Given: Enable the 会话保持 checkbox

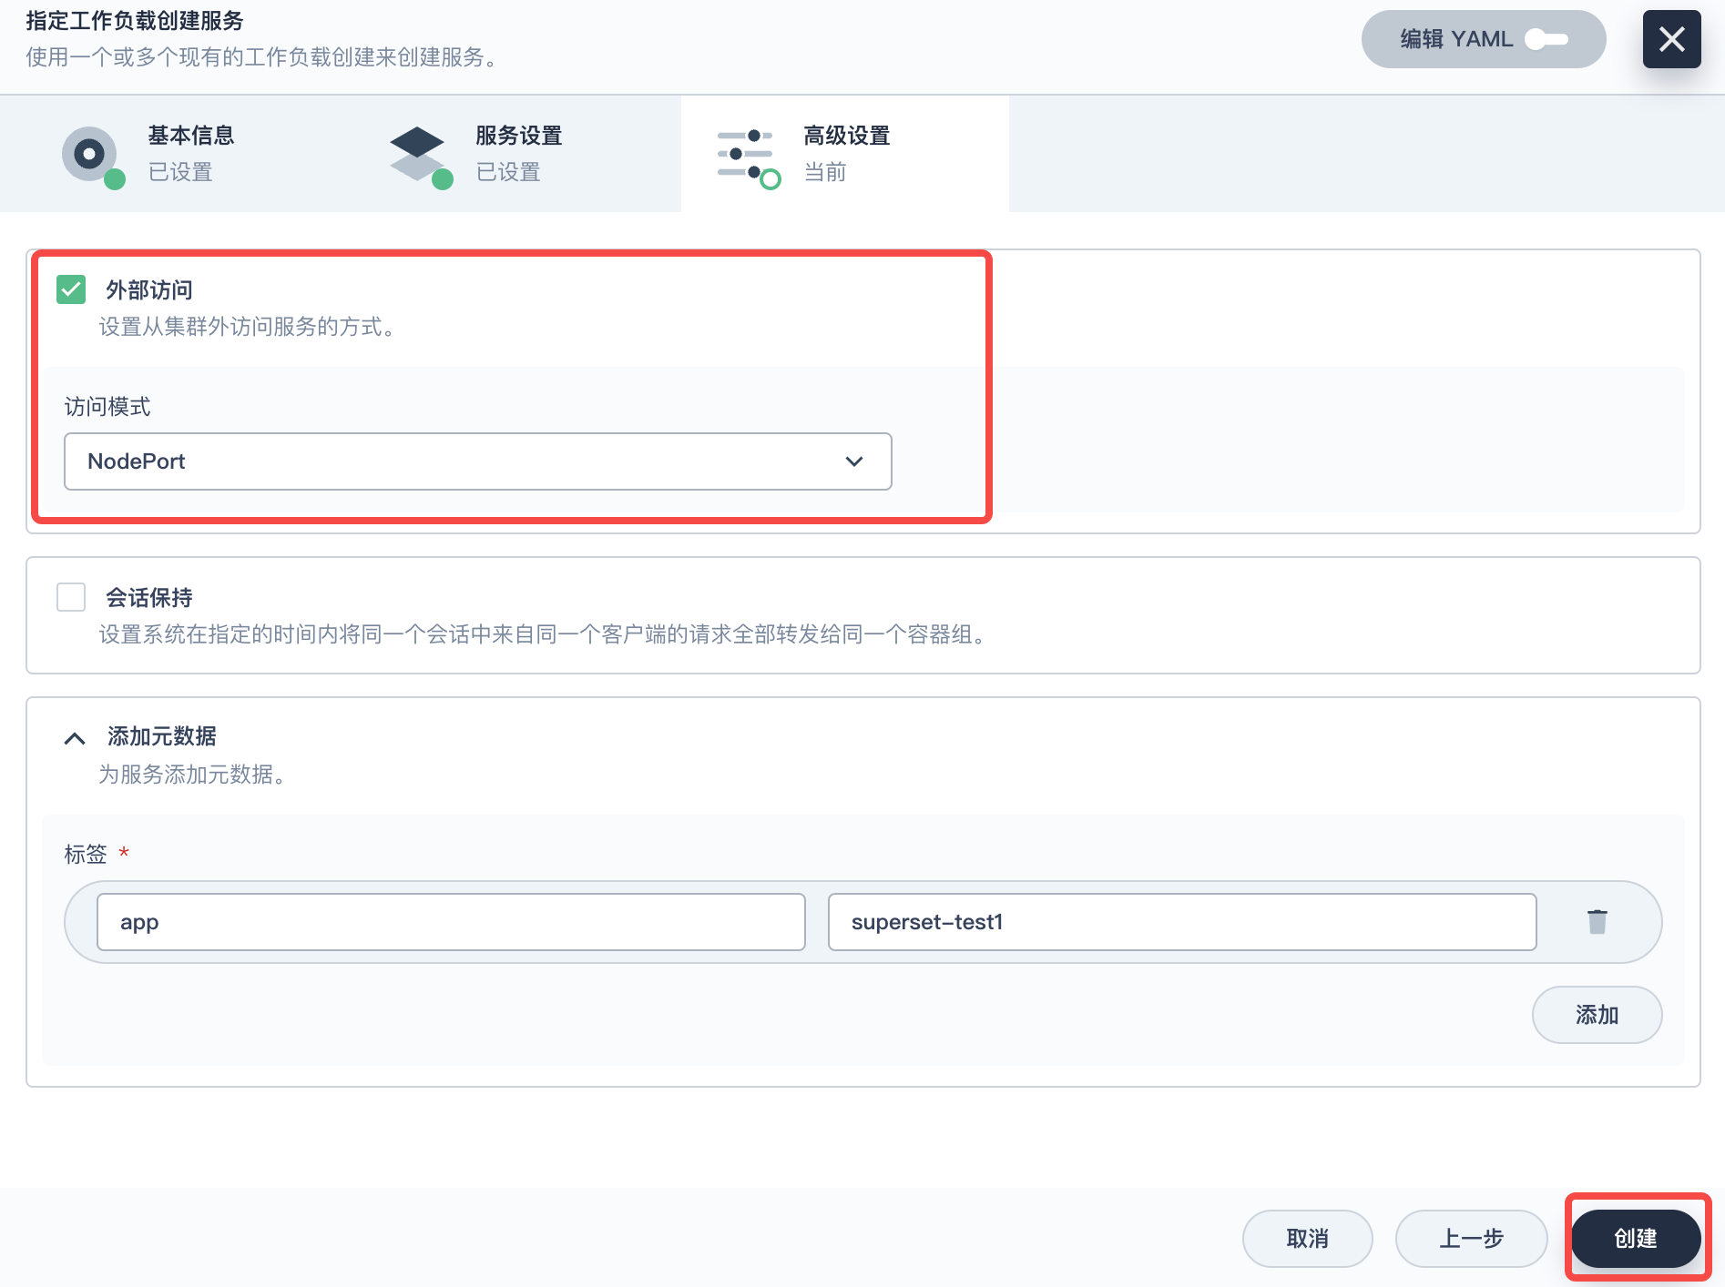Looking at the screenshot, I should pyautogui.click(x=71, y=597).
